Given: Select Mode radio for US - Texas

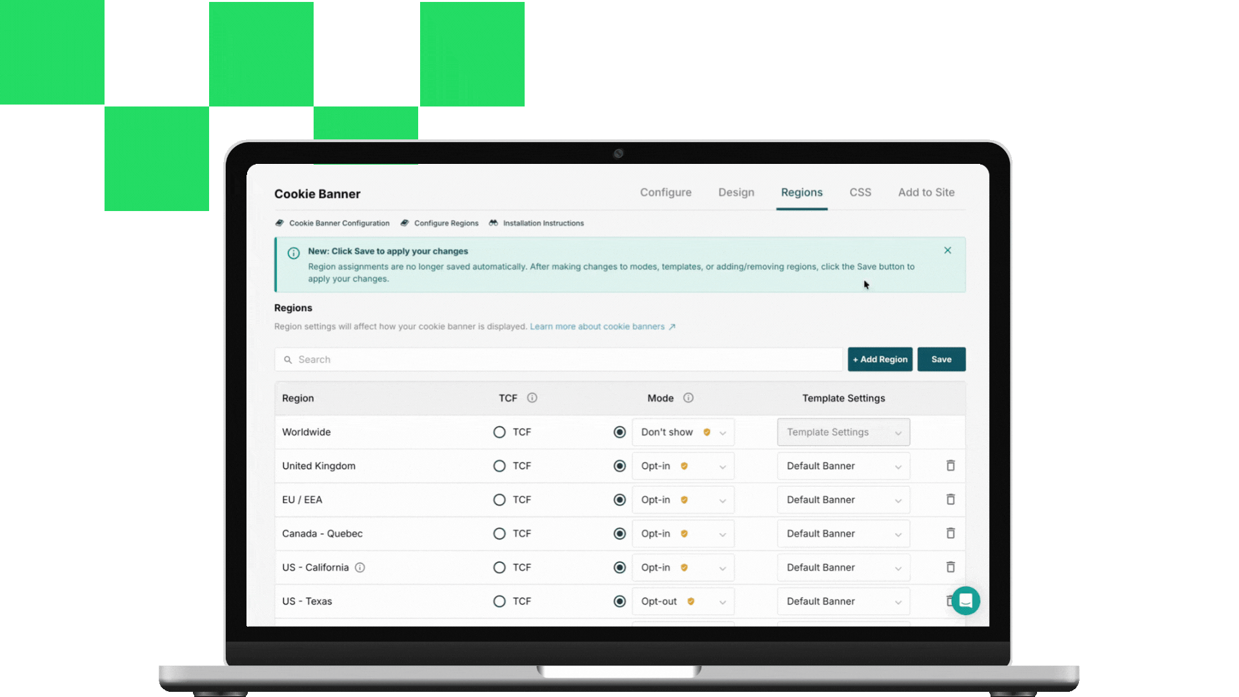Looking at the screenshot, I should point(619,601).
